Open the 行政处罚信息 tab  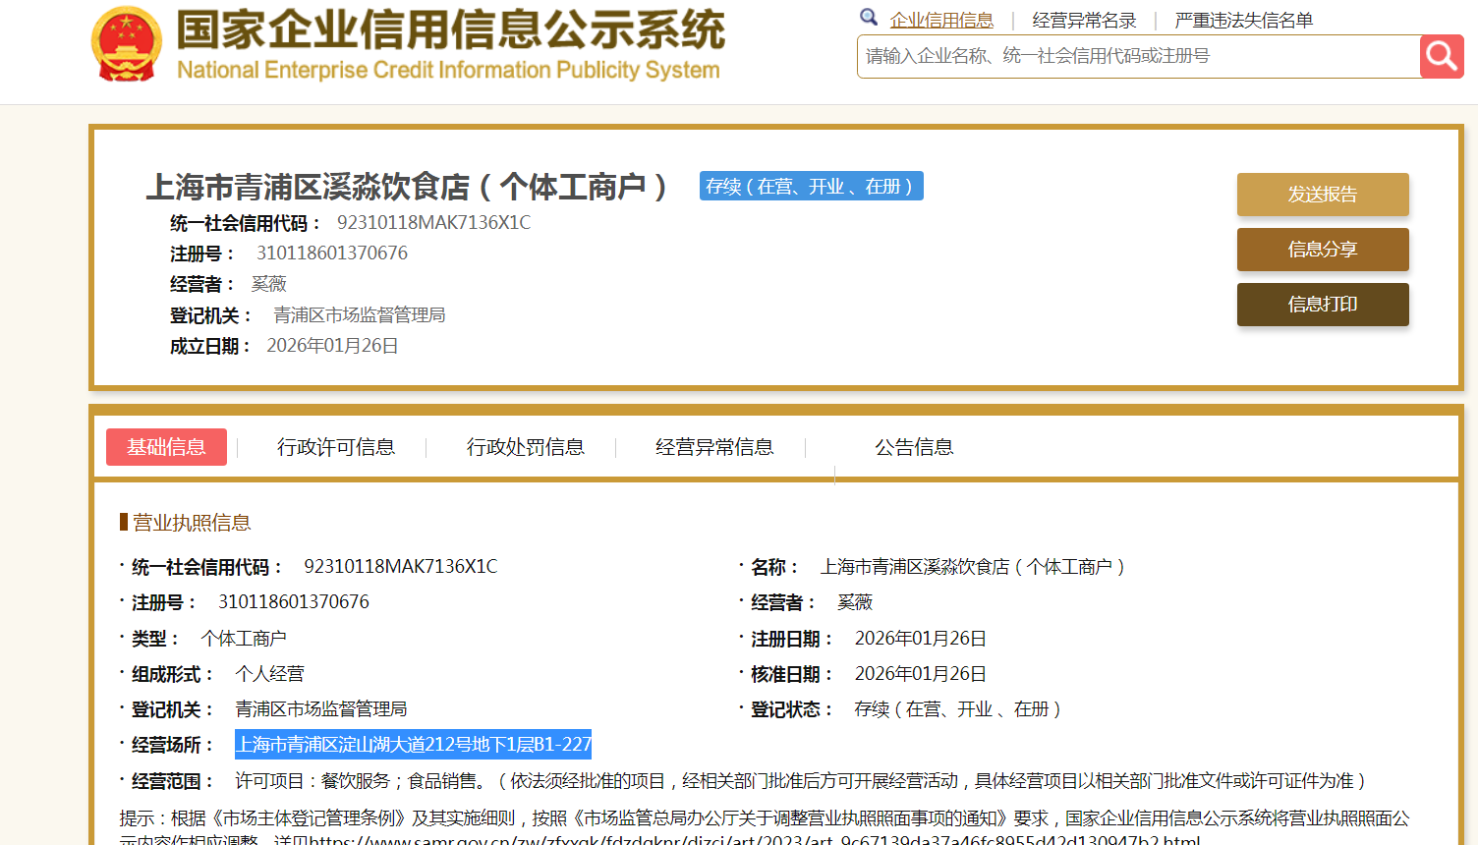[x=526, y=447]
